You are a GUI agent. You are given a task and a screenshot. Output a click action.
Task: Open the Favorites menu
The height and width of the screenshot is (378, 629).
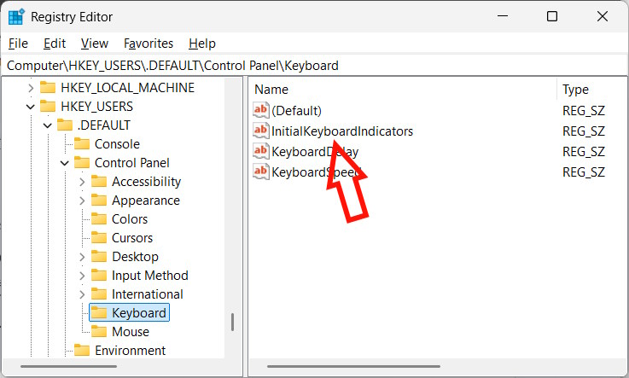click(149, 44)
